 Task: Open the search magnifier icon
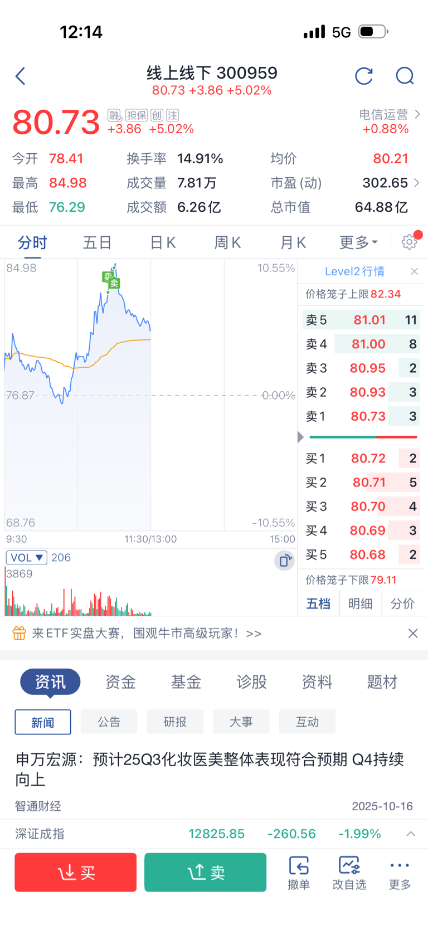tap(405, 76)
